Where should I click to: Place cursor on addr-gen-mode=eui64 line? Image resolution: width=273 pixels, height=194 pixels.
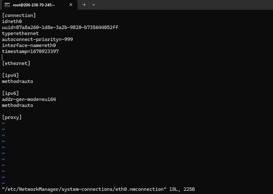coord(29,99)
